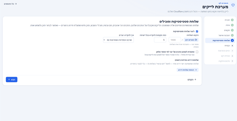Click the מיקום השלוחה label
The width and height of the screenshot is (237, 121).
coord(193,35)
